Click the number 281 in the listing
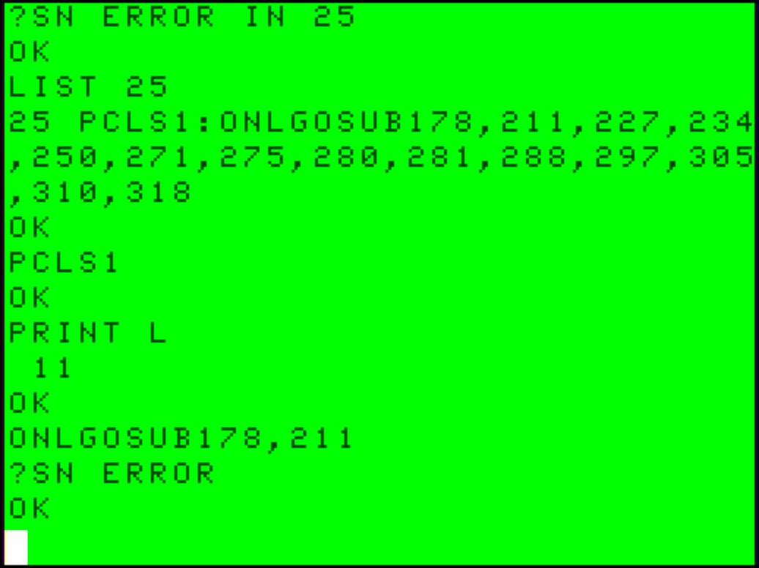Screen dimensions: 759x568 440,157
